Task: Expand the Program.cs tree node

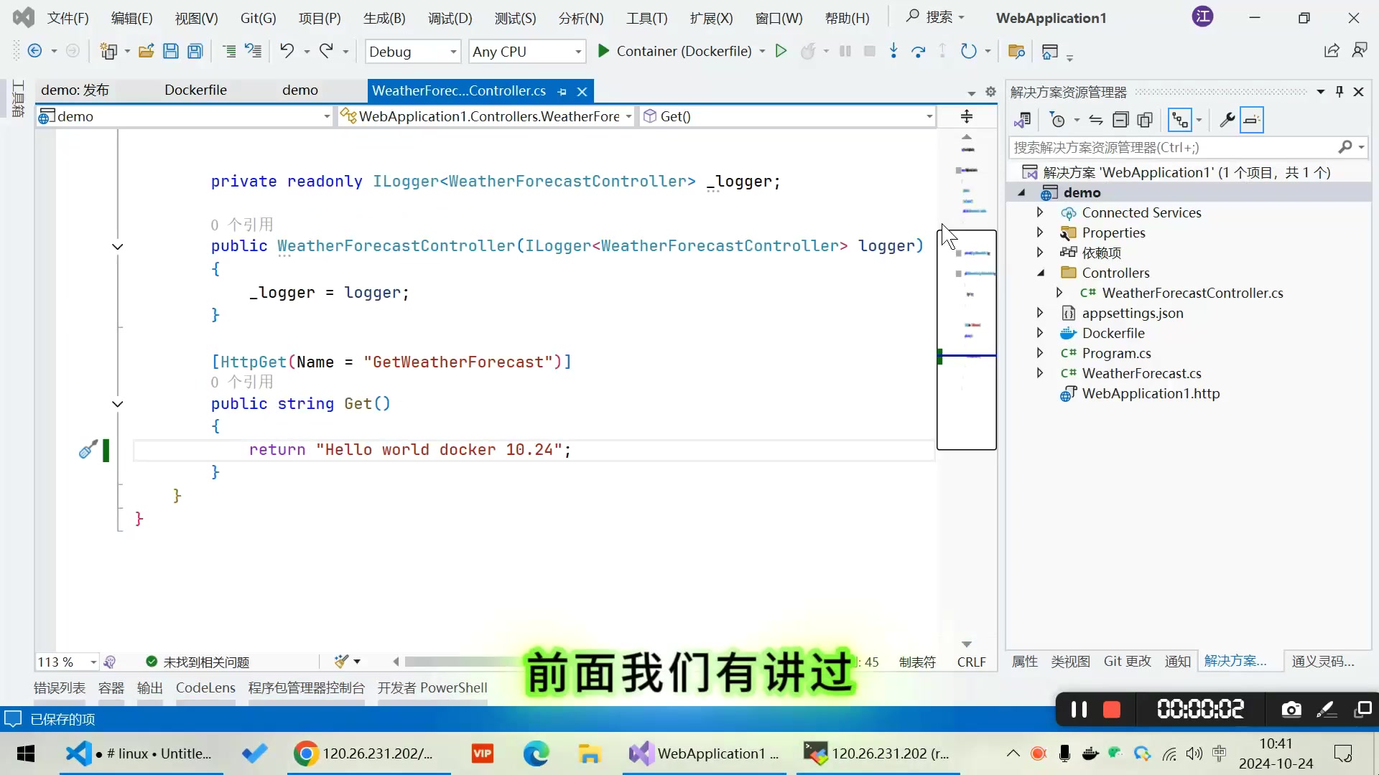Action: tap(1039, 353)
